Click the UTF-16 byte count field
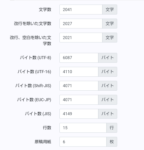 [x=79, y=72]
